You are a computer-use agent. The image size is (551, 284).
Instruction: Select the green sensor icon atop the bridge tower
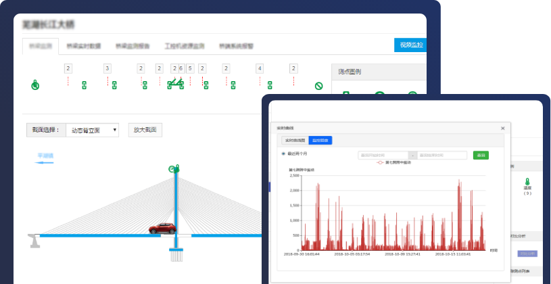point(174,168)
